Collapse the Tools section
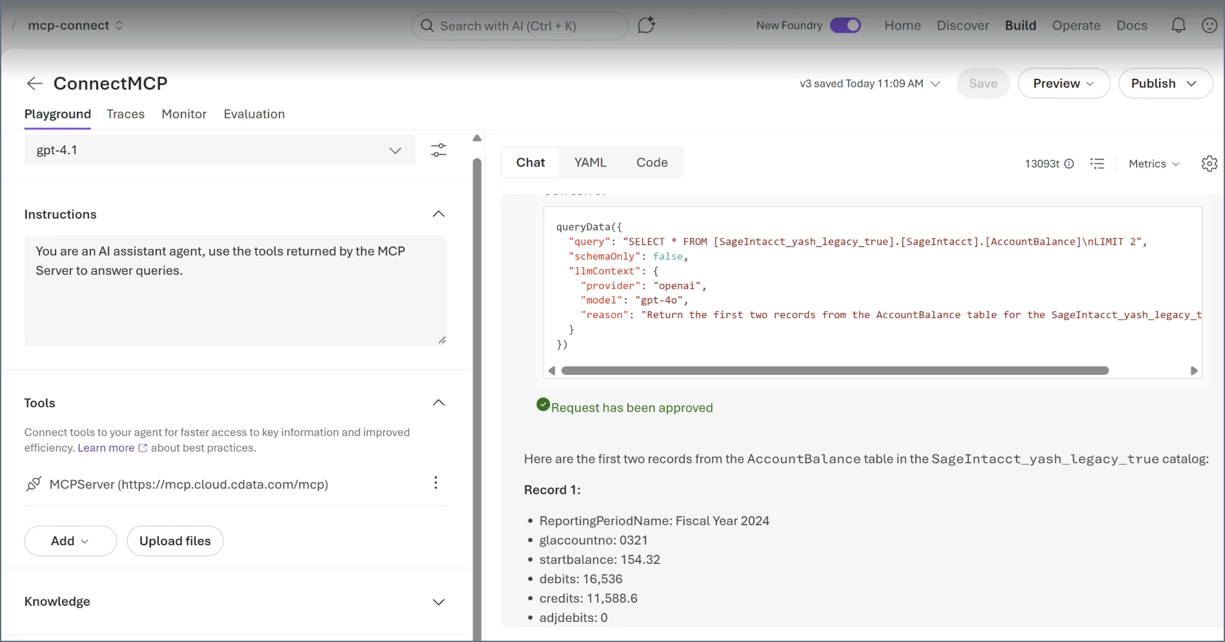 pos(439,403)
